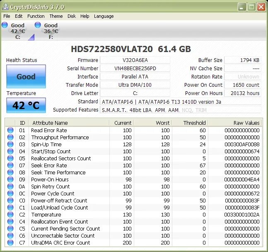Open the Function menu
Viewport: 268px width, 252px height.
click(x=36, y=16)
